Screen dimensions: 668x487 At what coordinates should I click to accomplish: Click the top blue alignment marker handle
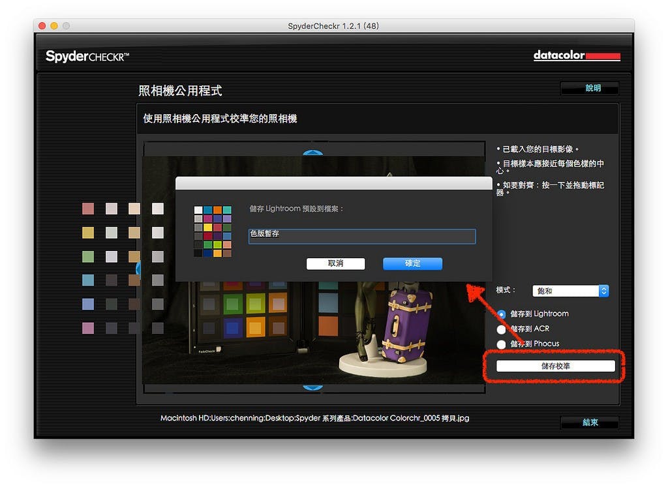pyautogui.click(x=312, y=153)
